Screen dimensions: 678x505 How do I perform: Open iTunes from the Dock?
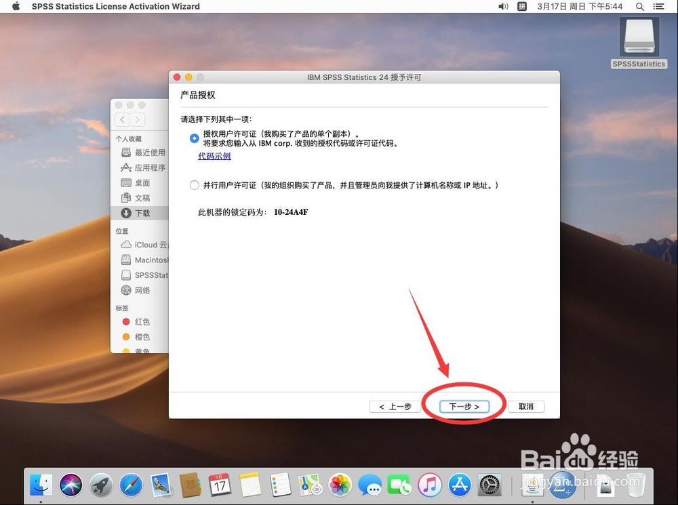click(x=430, y=485)
